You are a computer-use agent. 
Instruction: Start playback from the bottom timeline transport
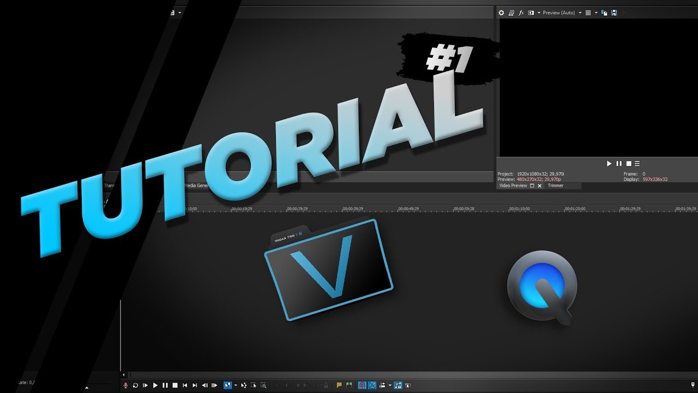click(x=155, y=385)
